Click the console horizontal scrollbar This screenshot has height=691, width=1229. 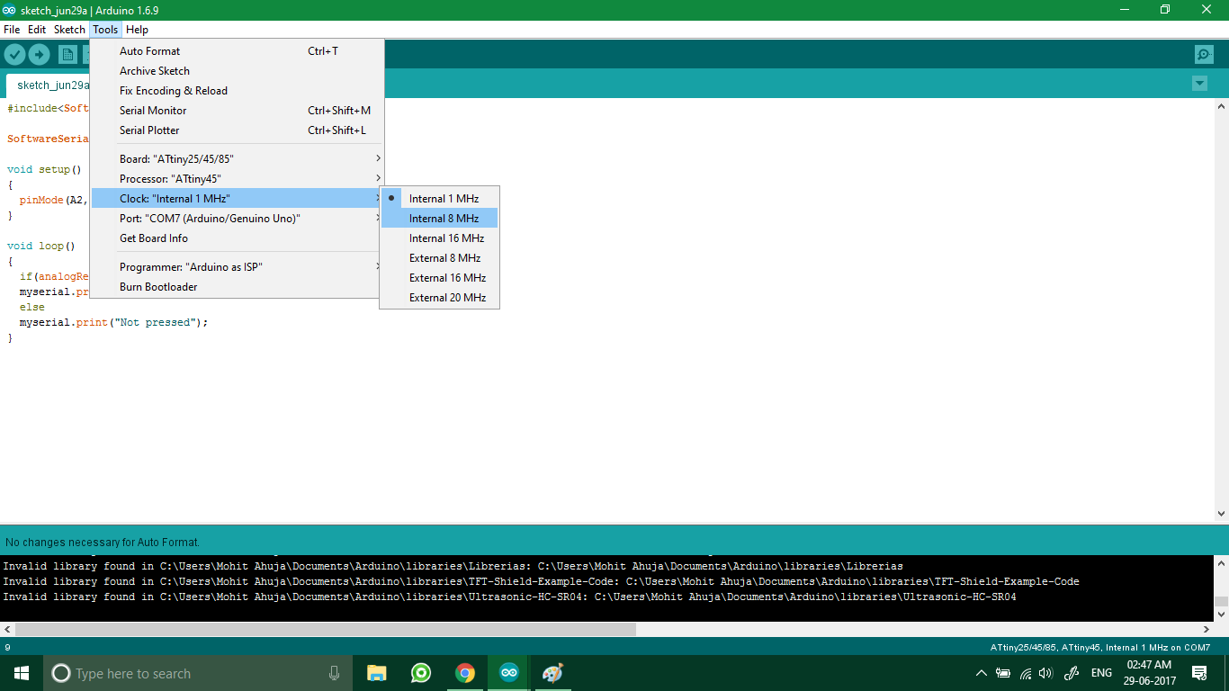click(326, 629)
